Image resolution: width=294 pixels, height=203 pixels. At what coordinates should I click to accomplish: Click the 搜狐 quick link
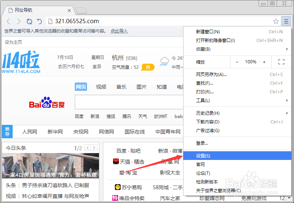click(111, 117)
